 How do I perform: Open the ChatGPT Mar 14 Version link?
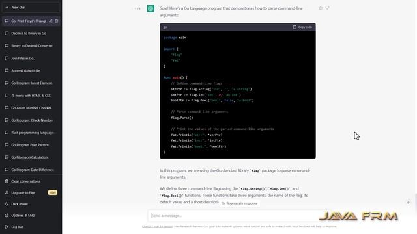(158, 227)
